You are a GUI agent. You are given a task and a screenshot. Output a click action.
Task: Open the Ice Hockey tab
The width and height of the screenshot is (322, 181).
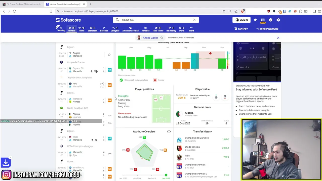(171, 29)
